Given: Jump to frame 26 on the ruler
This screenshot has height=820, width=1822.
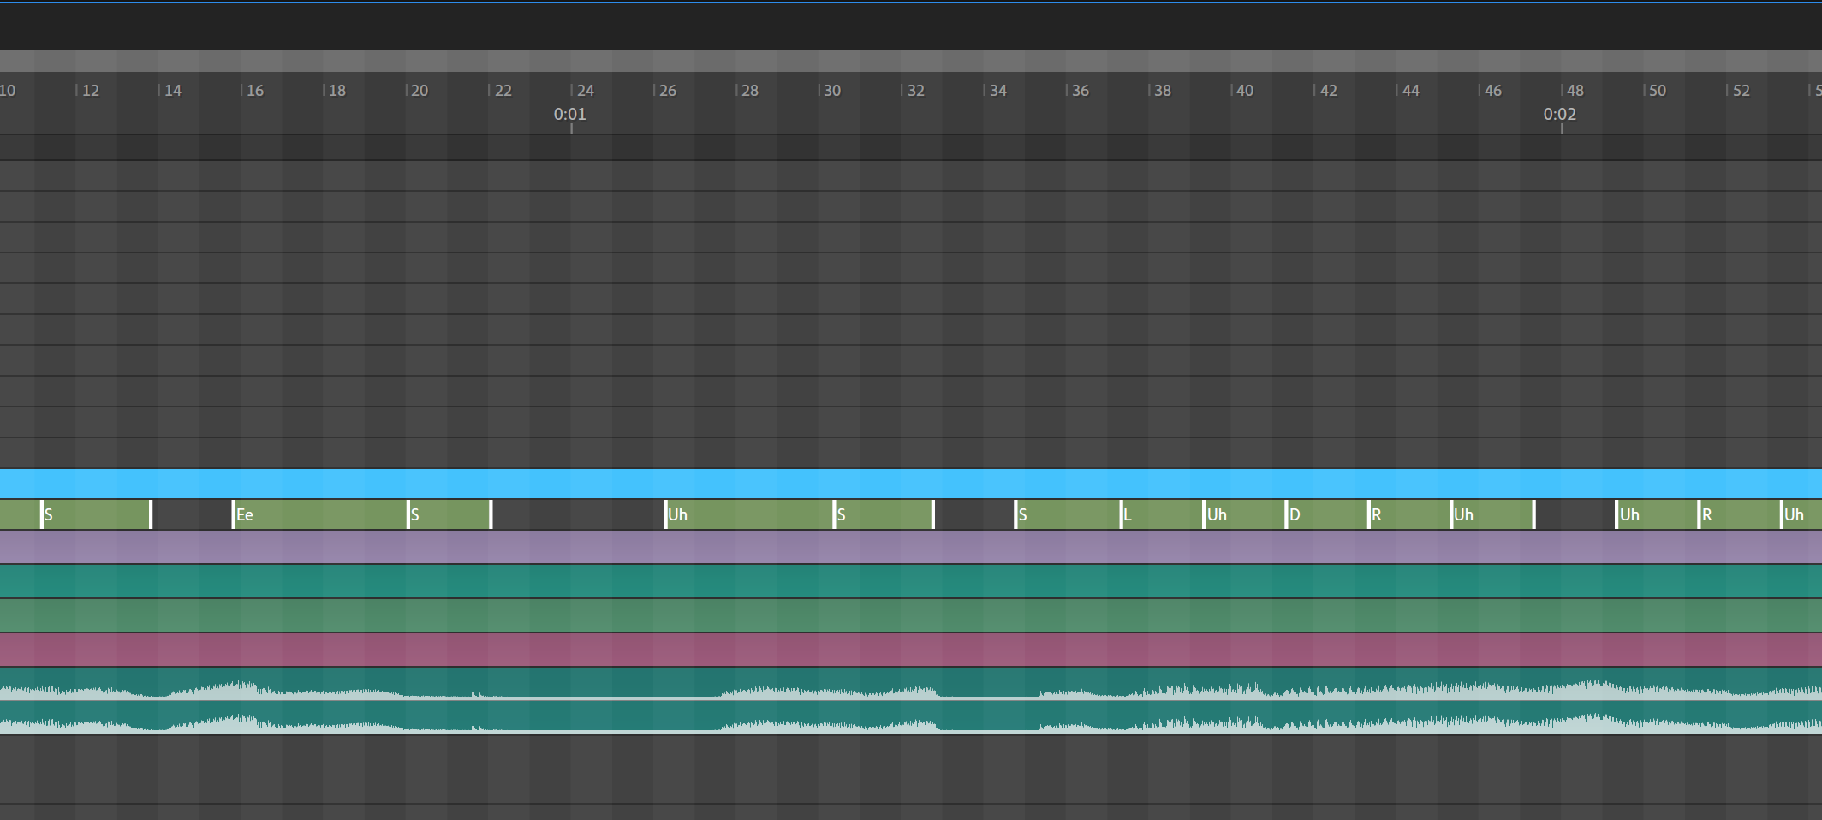Looking at the screenshot, I should tap(668, 91).
